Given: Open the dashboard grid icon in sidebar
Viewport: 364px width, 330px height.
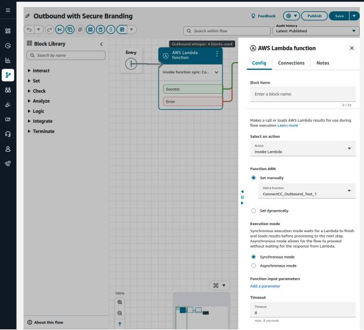Looking at the screenshot, I should pyautogui.click(x=8, y=31).
